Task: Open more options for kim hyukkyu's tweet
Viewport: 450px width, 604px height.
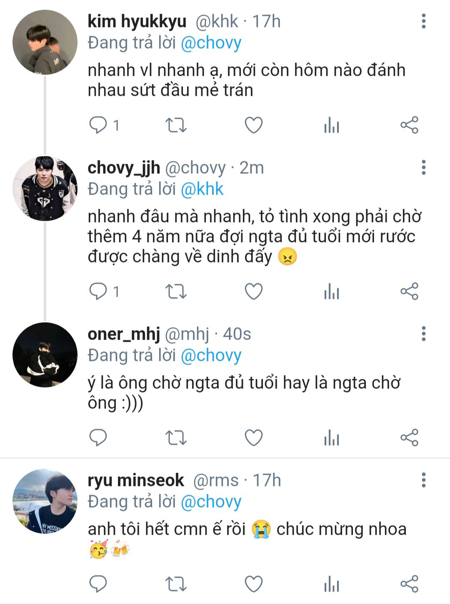Action: [x=423, y=21]
